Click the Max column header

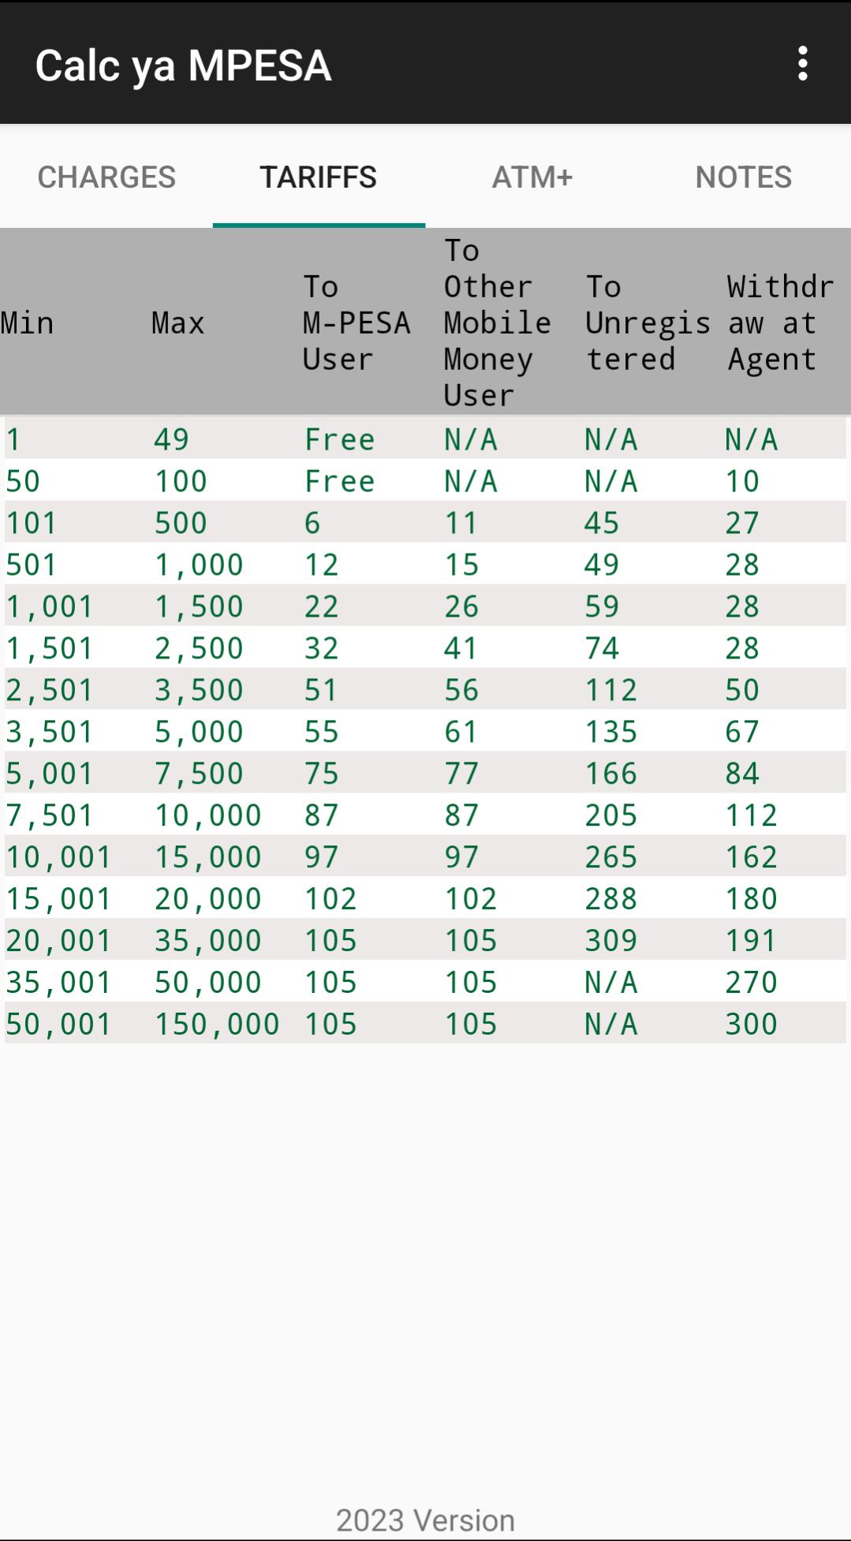pyautogui.click(x=177, y=323)
